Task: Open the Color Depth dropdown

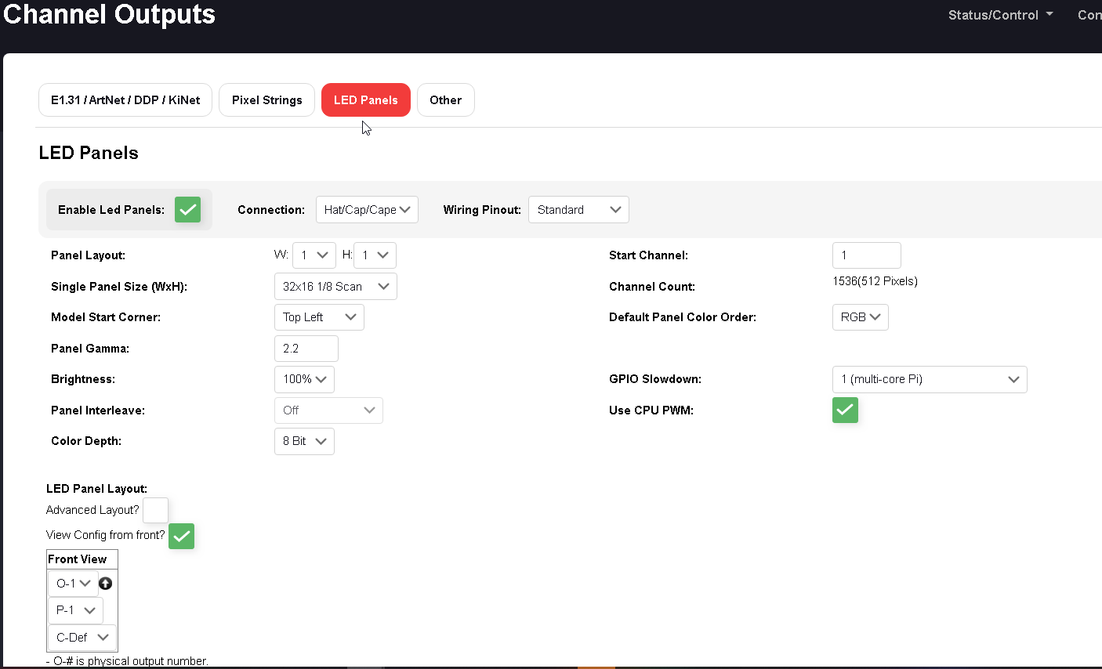Action: 304,441
